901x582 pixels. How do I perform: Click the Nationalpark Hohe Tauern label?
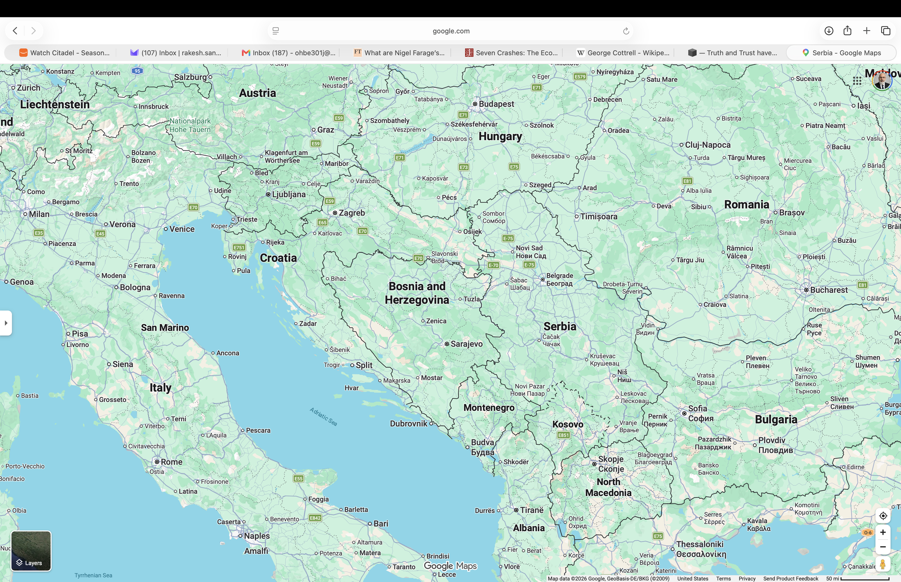click(x=190, y=125)
